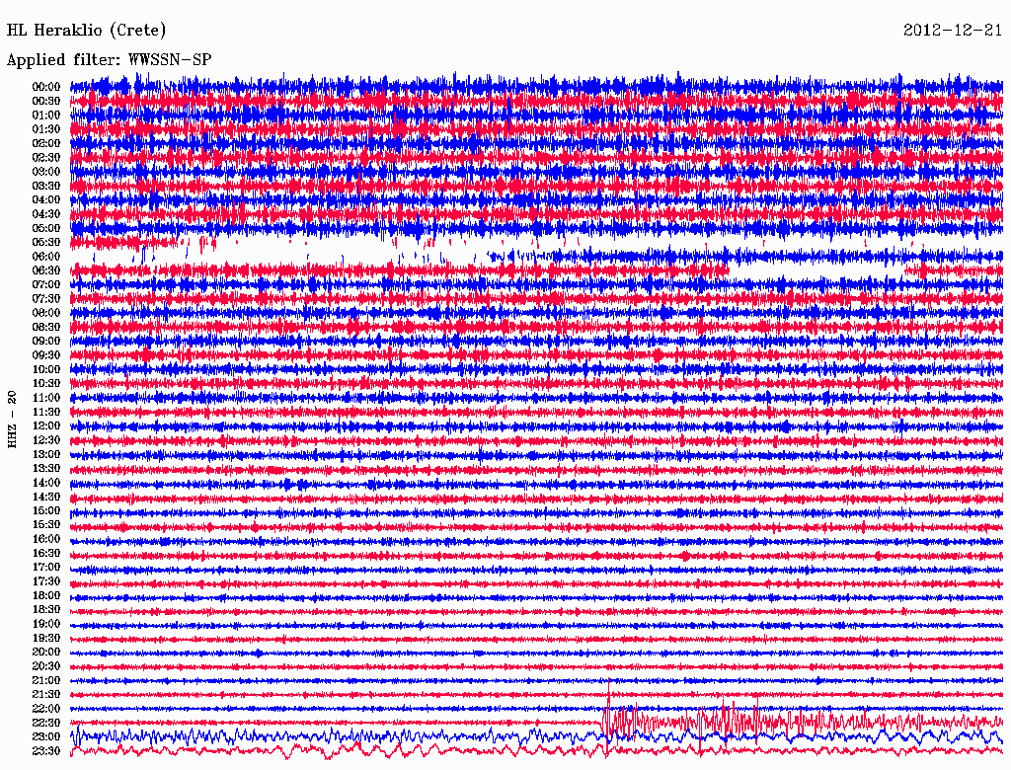The image size is (1011, 770).
Task: Select the 07:30 time row label
Action: point(46,298)
